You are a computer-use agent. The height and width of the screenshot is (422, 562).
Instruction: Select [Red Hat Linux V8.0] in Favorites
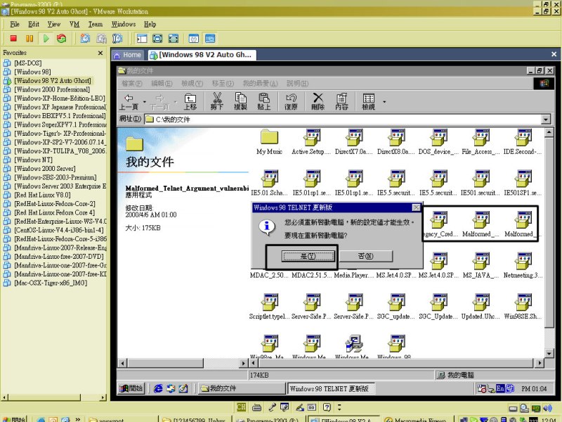tap(42, 195)
